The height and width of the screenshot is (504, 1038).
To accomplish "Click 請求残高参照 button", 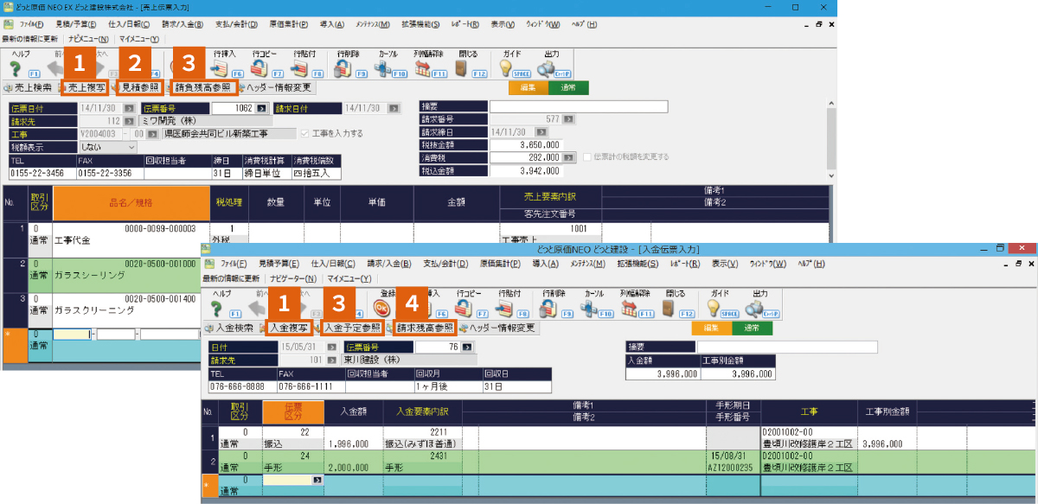I will point(425,329).
